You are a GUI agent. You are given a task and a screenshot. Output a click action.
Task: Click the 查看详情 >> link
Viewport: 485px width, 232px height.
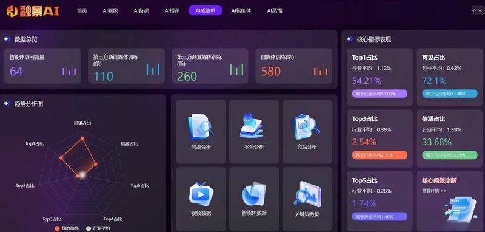(x=434, y=191)
